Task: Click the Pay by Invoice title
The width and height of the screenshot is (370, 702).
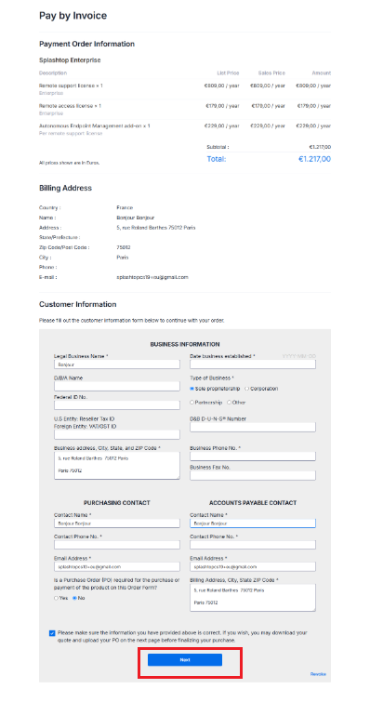Action: 73,16
